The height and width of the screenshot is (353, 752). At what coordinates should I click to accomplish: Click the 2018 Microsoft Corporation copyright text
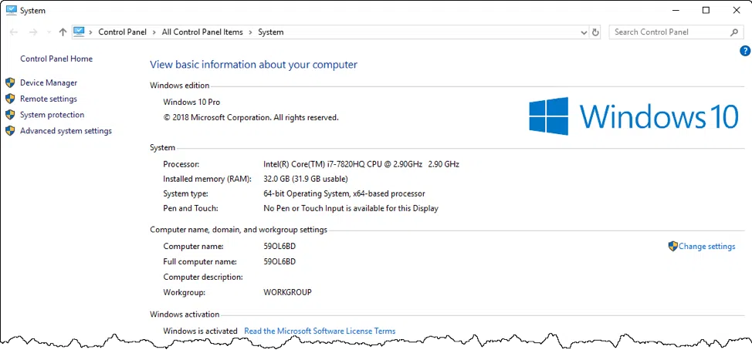(x=251, y=117)
